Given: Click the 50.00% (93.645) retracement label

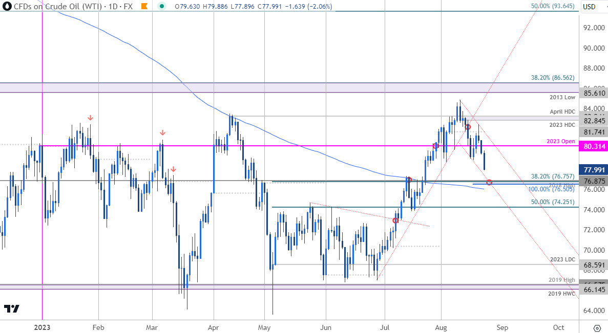Looking at the screenshot, I should click(554, 7).
